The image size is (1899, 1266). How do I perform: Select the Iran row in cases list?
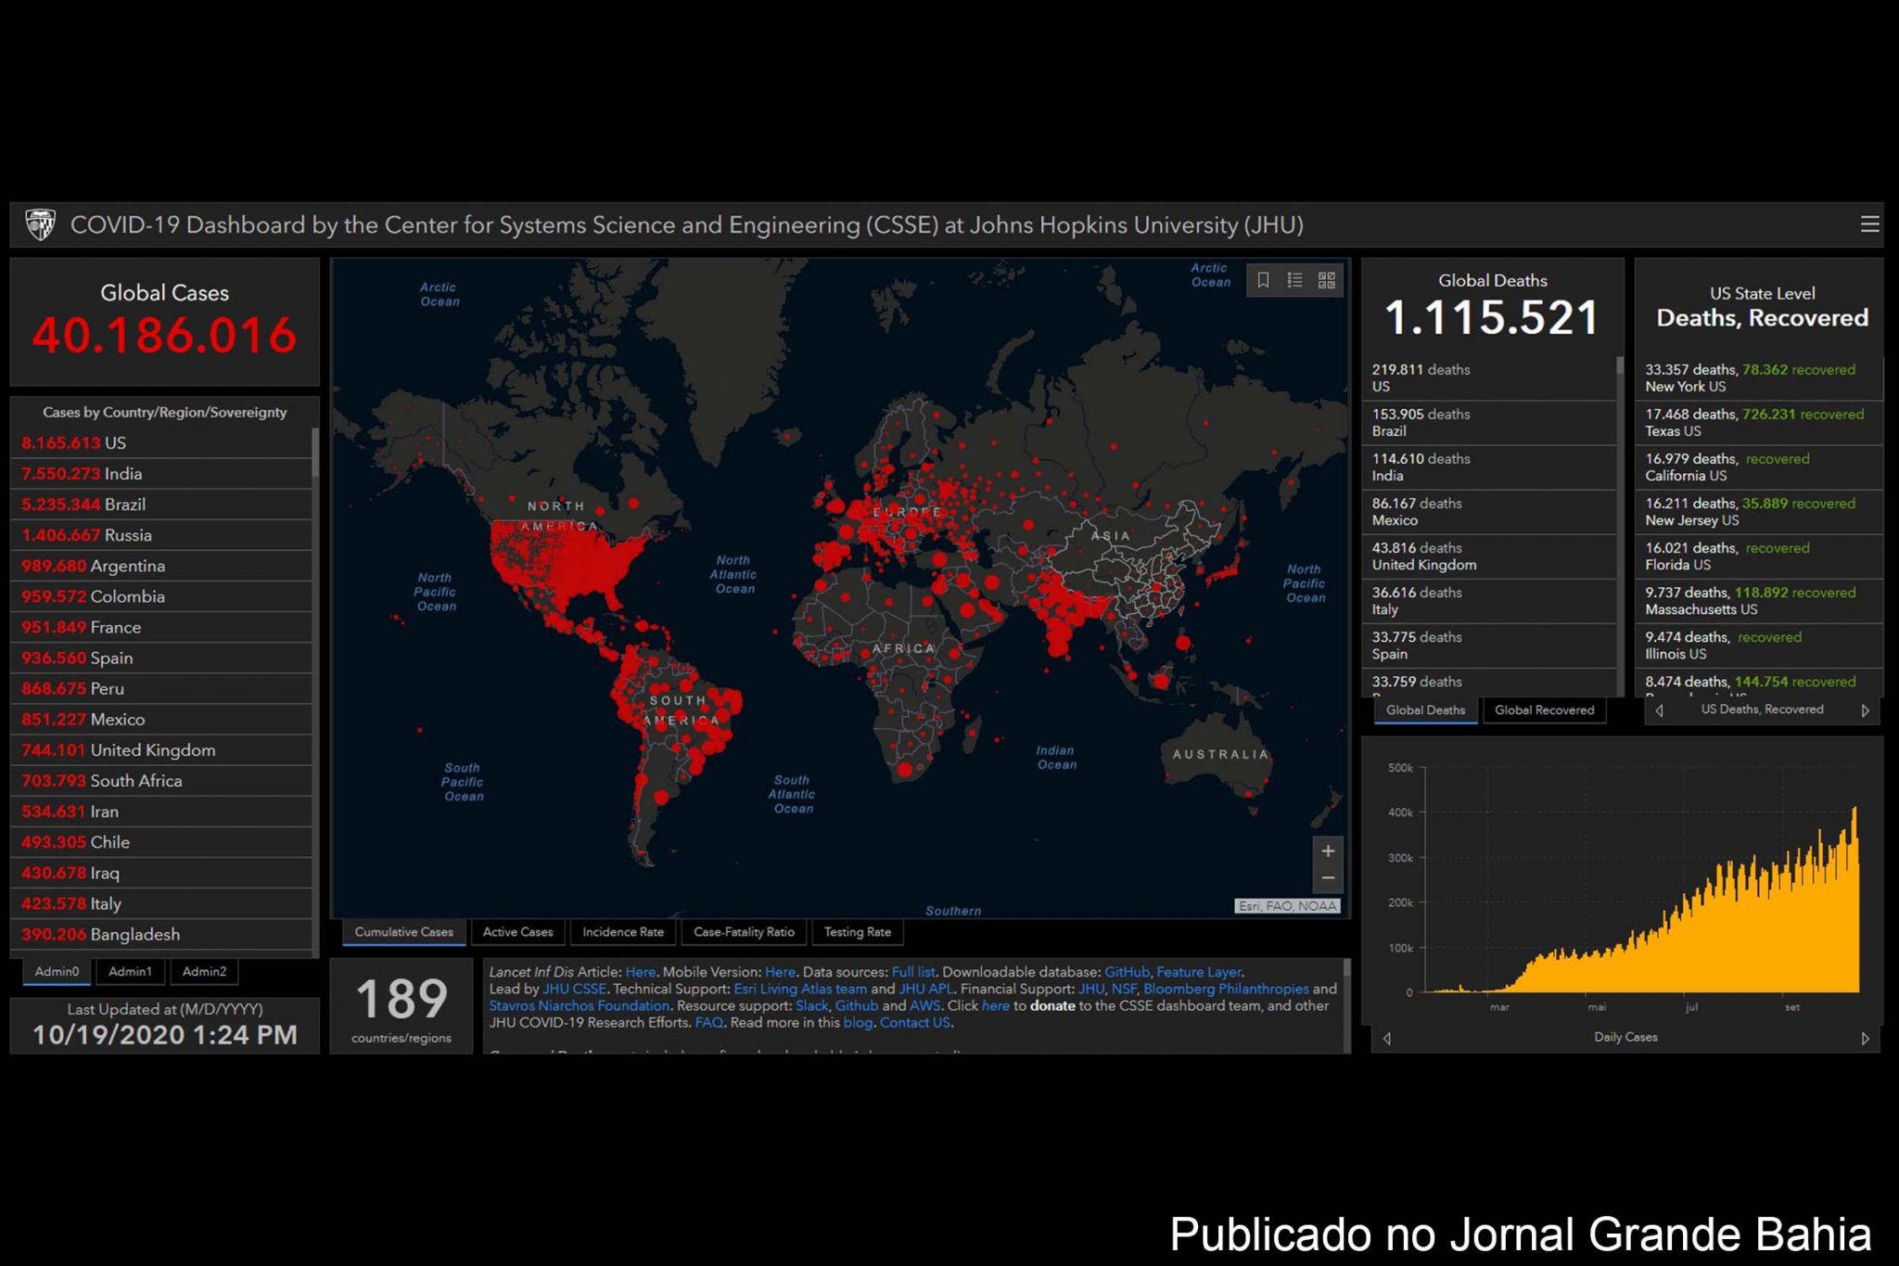tap(161, 811)
